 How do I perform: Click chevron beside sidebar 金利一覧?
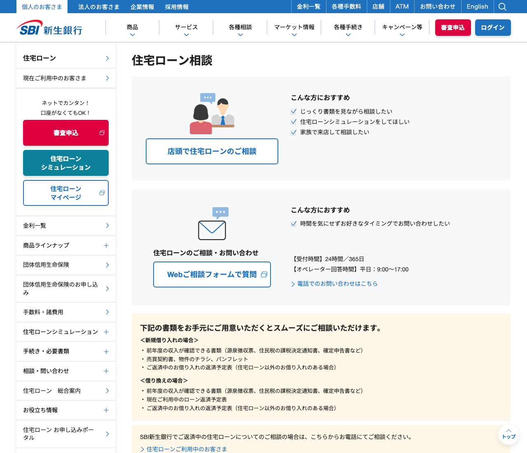click(x=107, y=226)
